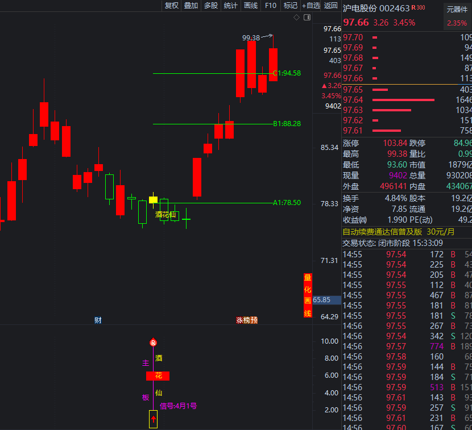Open the 复权 price adjustment menu
The height and width of the screenshot is (430, 472).
[171, 6]
